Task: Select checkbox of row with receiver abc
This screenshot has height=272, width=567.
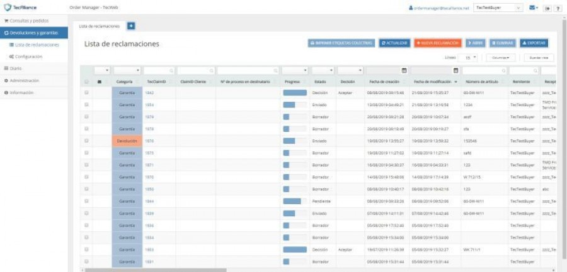Action: pyautogui.click(x=86, y=189)
